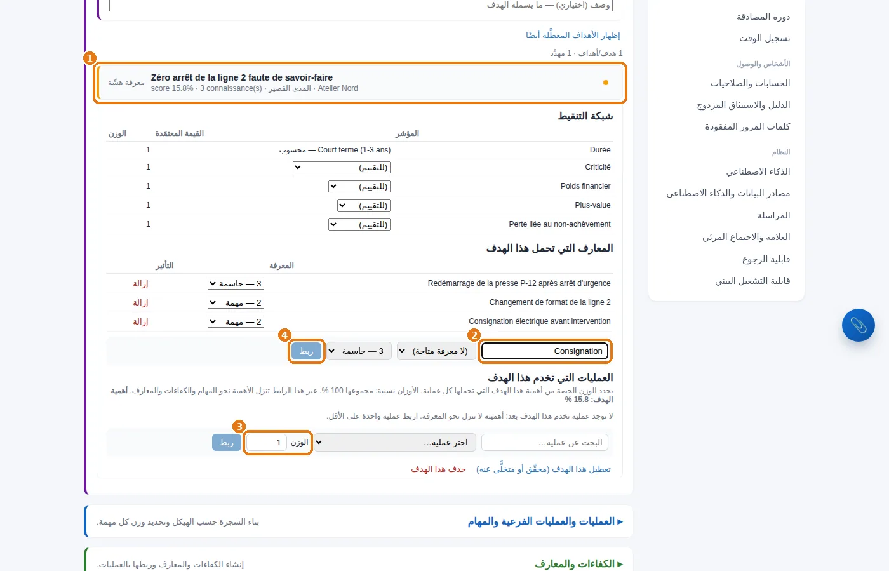
Task: Open قابلية الرجوع in sidebar
Action: 766,259
